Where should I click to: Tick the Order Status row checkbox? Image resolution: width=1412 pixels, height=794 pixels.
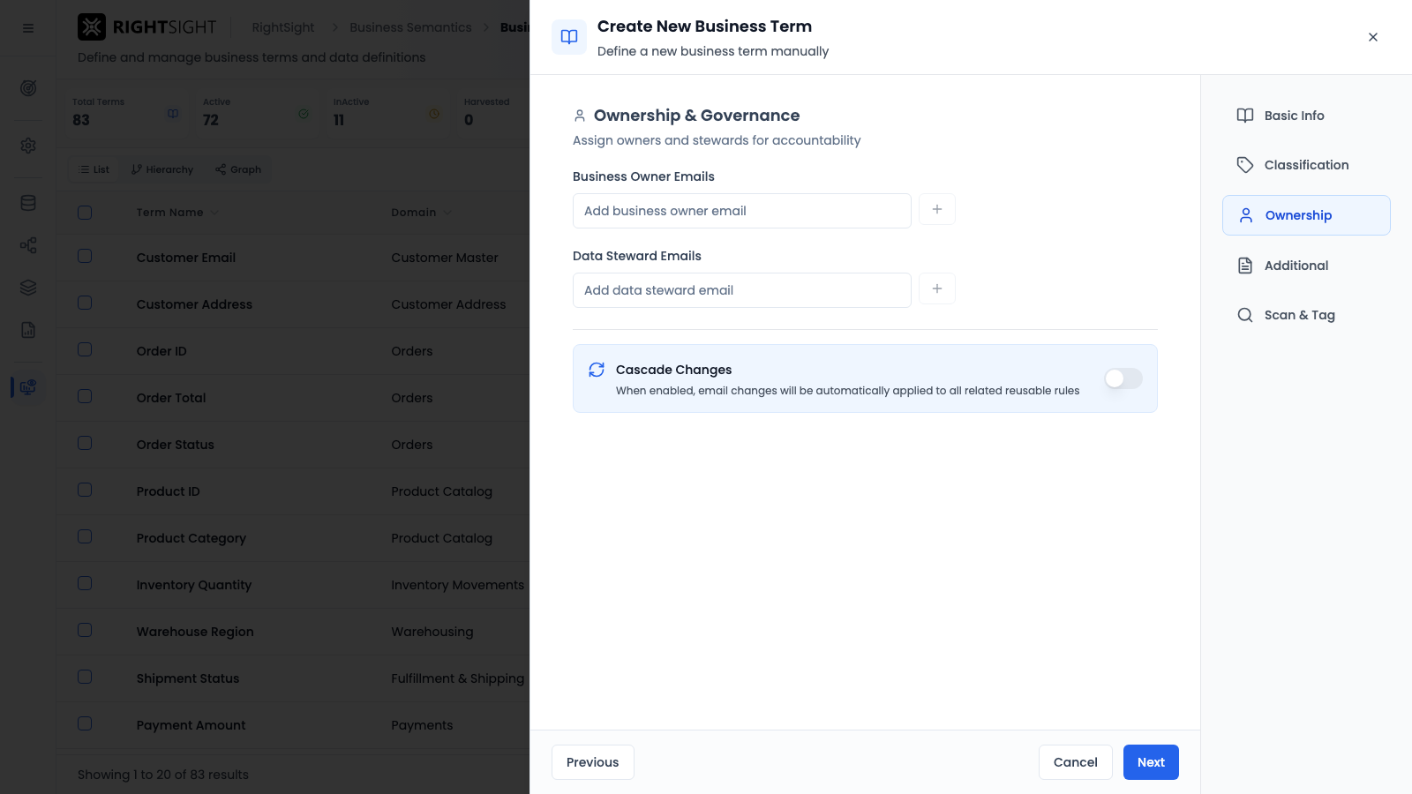(85, 443)
